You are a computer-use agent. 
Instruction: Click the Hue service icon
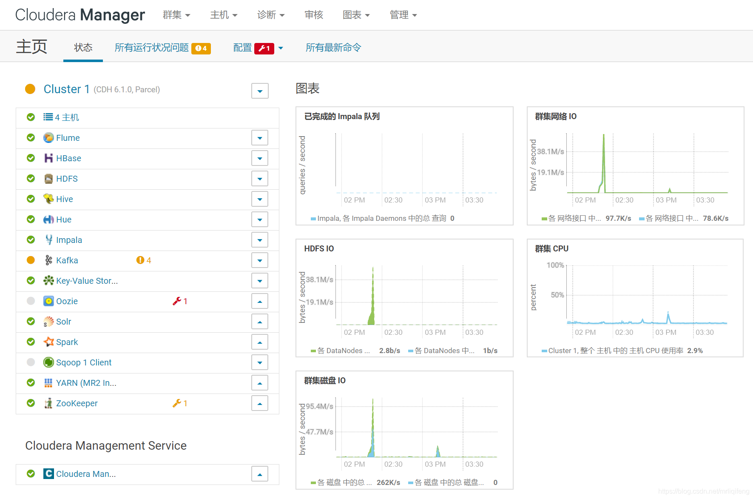(x=48, y=220)
